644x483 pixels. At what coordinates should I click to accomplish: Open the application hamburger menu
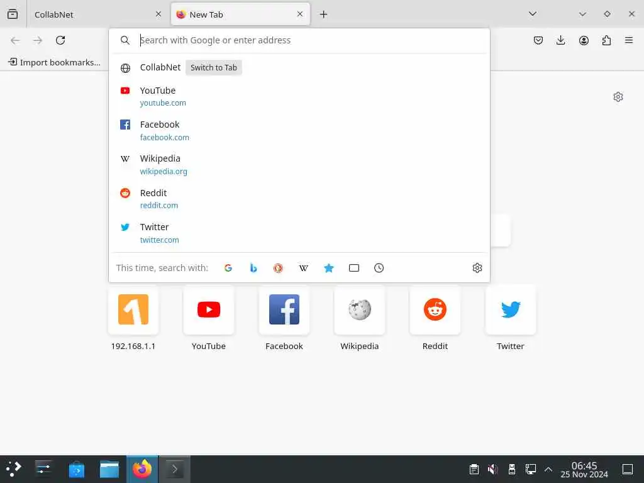pos(629,40)
